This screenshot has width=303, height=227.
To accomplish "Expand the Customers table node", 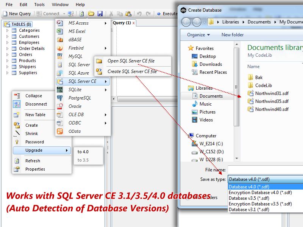I will click(7, 36).
